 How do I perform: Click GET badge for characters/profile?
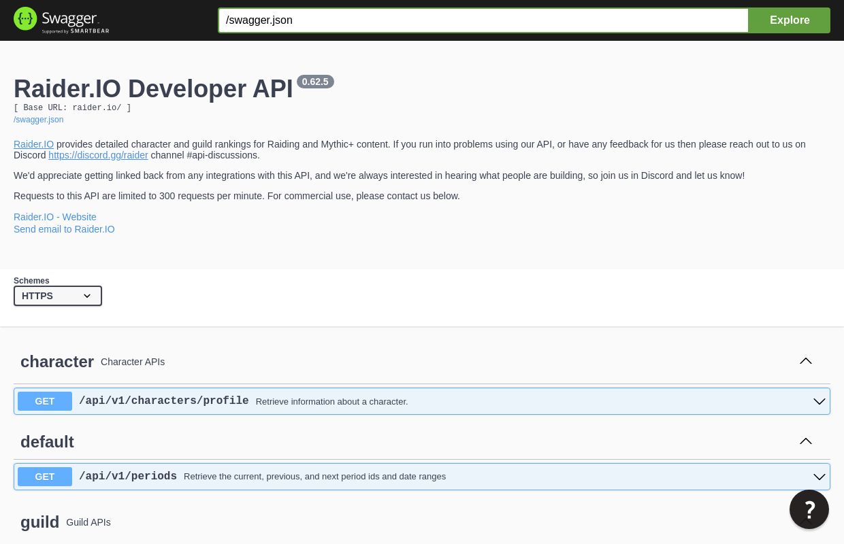[x=45, y=401]
